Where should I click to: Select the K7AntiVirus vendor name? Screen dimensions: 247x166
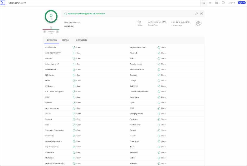(50, 152)
